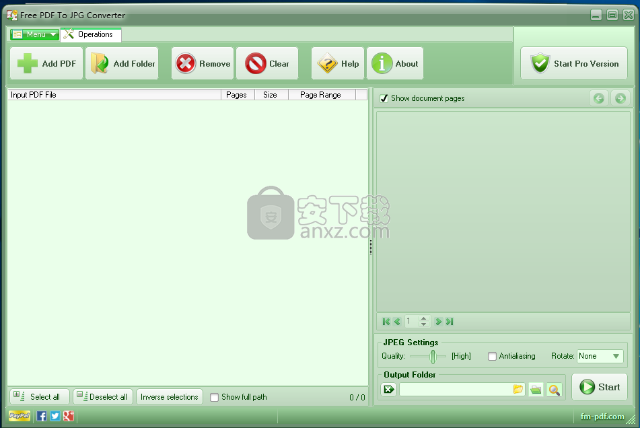Click Deselect all button
The width and height of the screenshot is (640, 428).
pyautogui.click(x=103, y=396)
